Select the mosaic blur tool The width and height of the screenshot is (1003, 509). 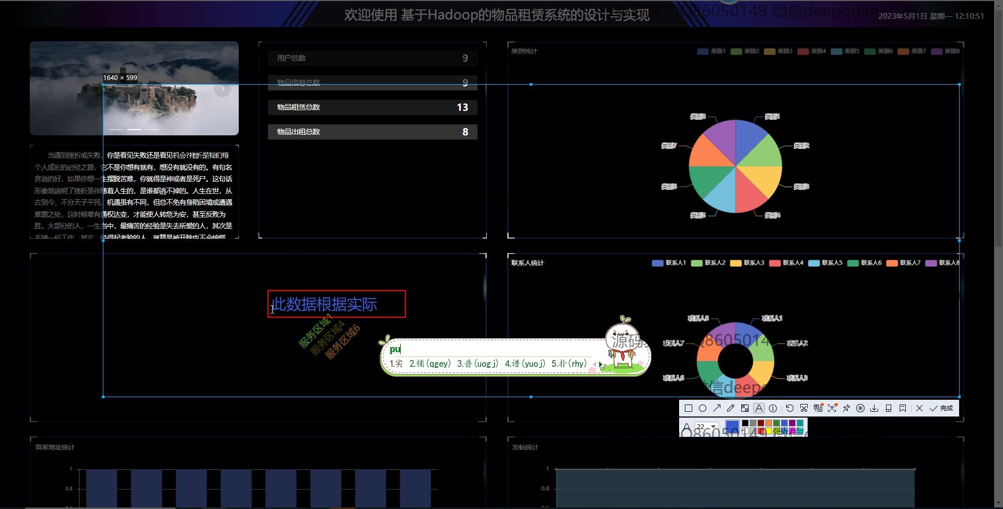745,408
